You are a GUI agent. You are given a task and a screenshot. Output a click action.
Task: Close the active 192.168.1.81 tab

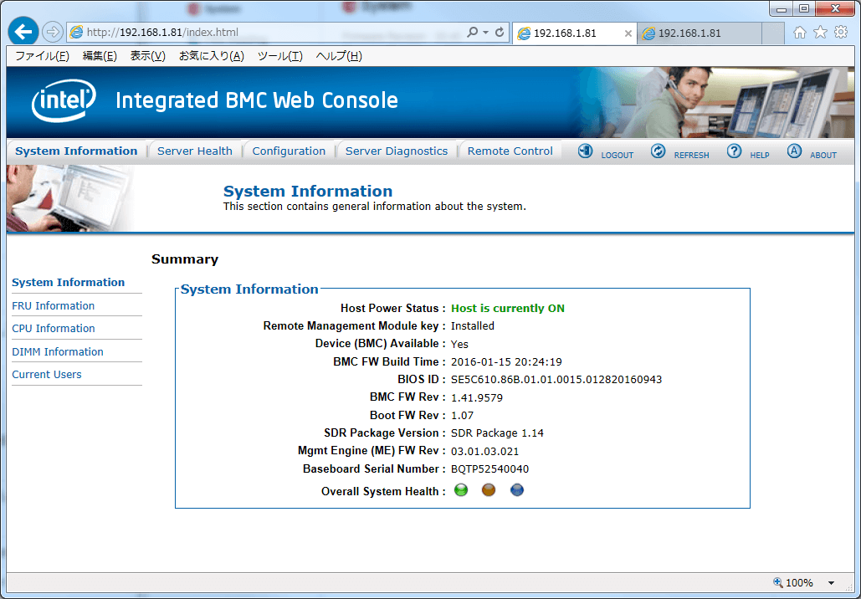point(628,33)
